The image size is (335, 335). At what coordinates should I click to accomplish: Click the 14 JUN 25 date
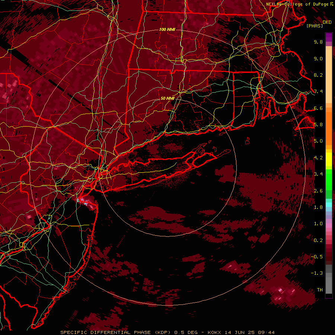tap(240, 332)
